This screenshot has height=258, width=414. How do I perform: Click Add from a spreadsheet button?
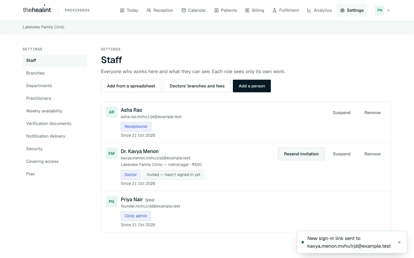click(x=131, y=86)
